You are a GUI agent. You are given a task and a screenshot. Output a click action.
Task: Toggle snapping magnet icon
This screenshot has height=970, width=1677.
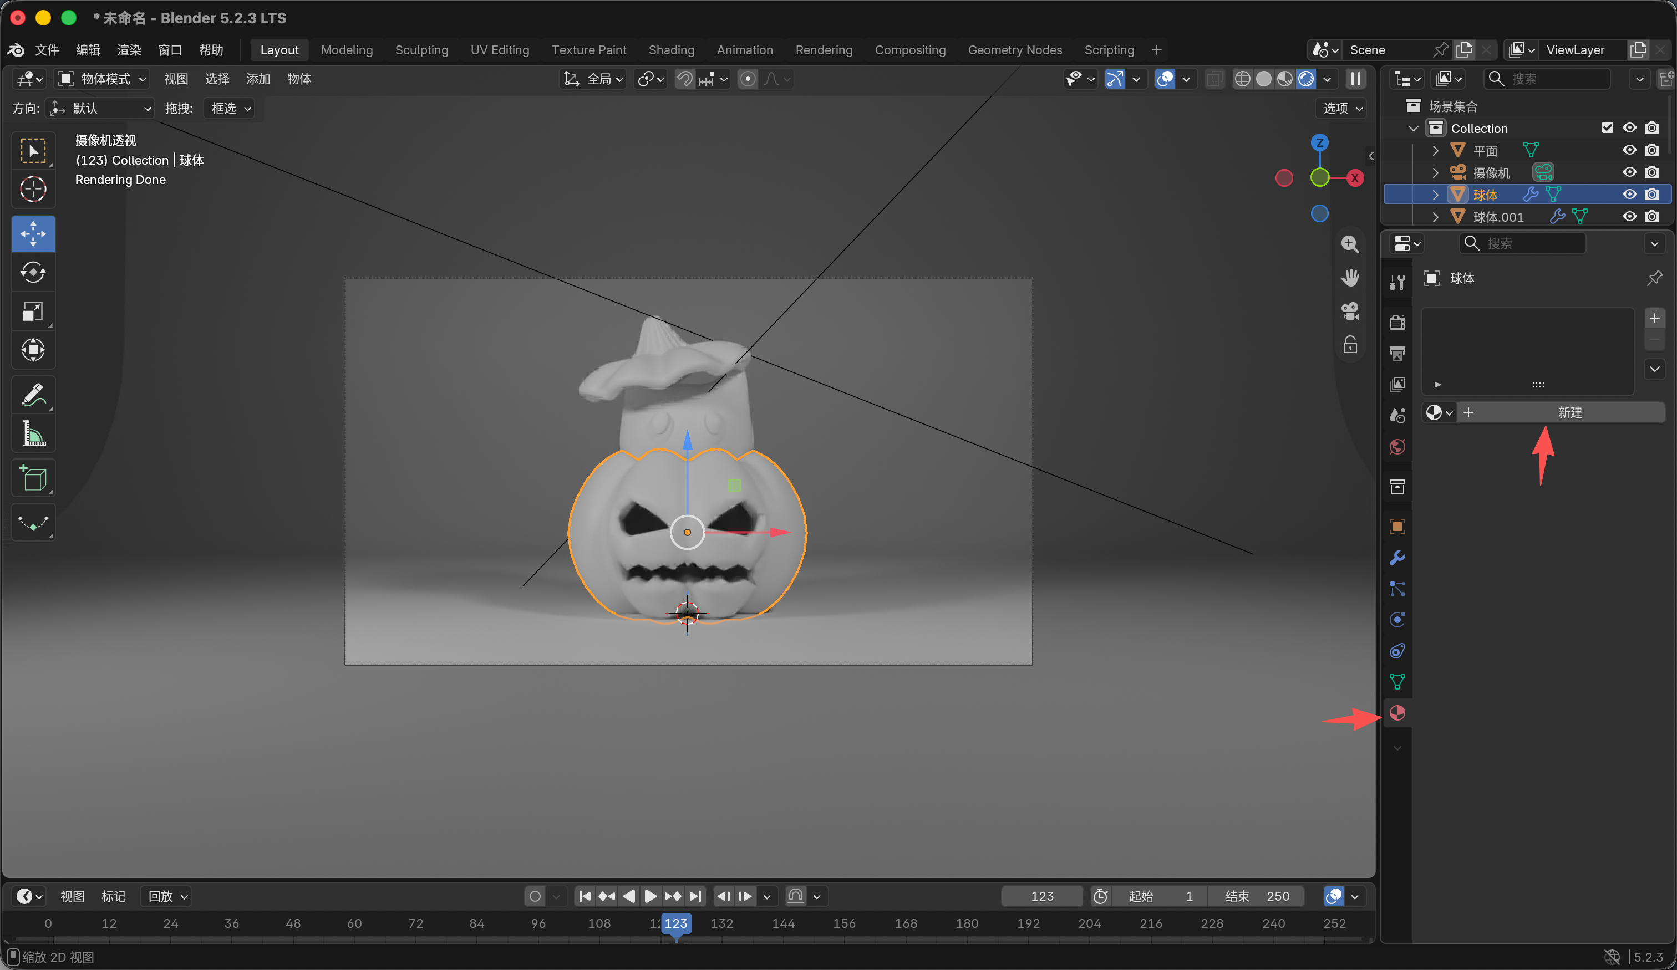point(684,79)
